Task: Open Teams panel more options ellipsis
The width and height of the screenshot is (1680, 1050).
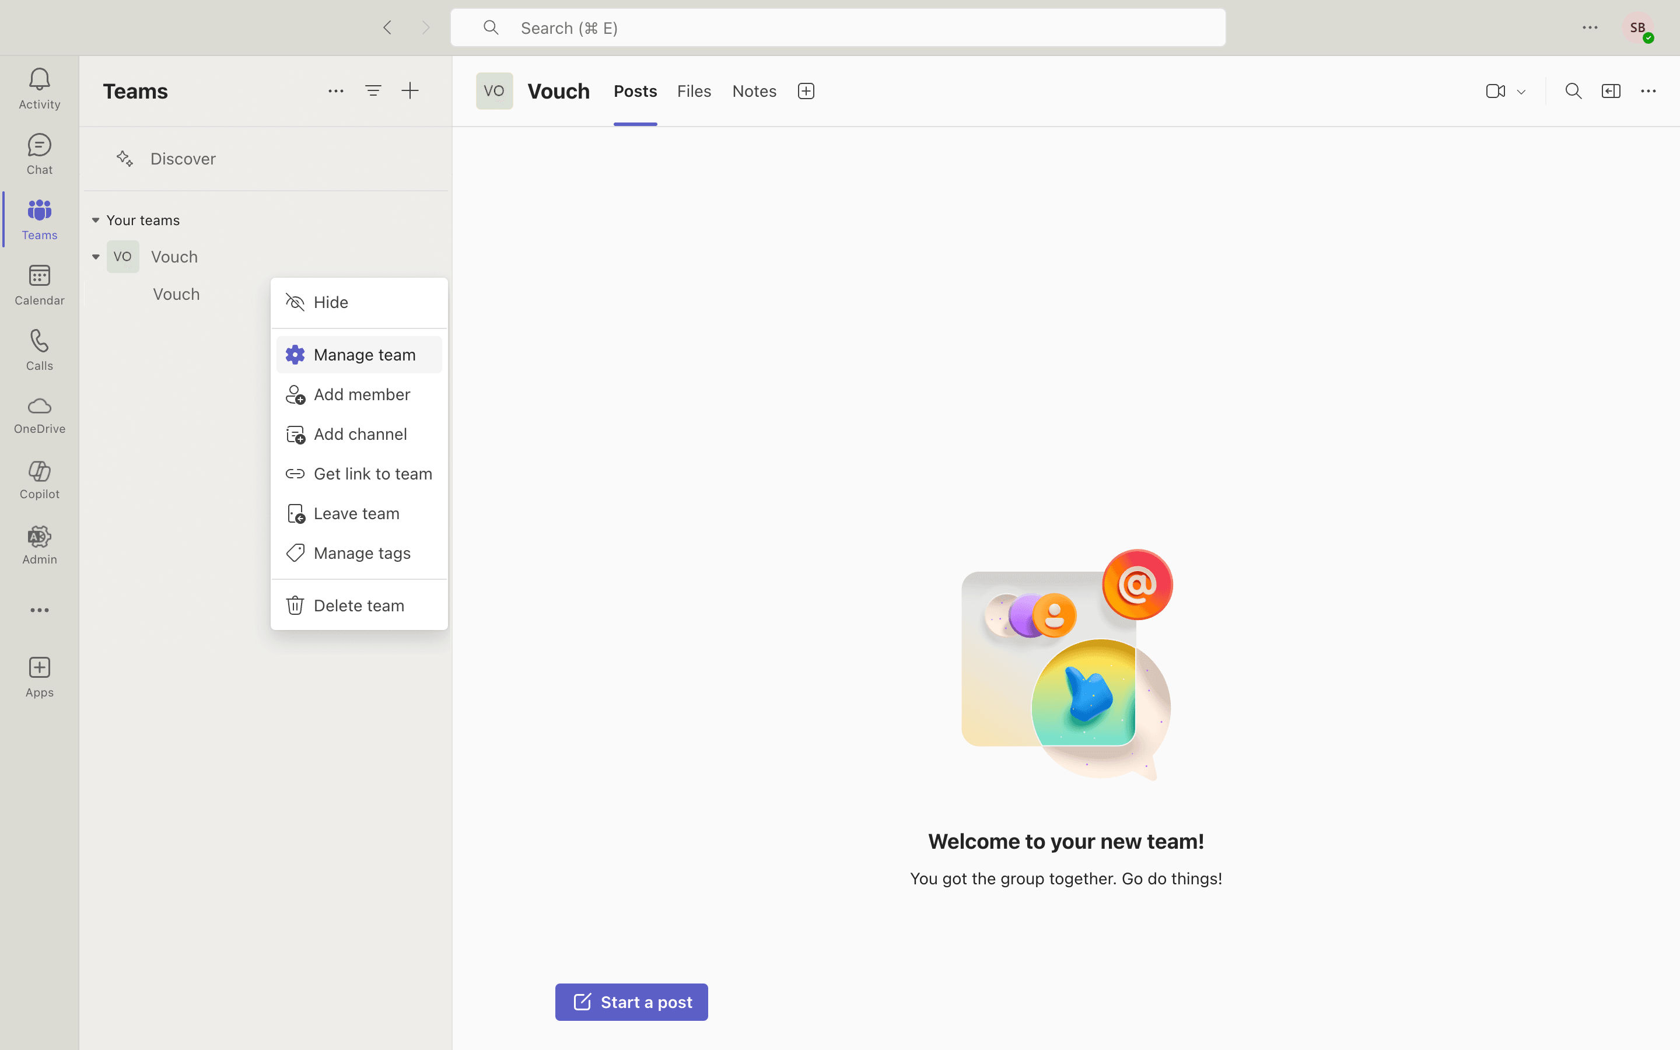Action: 336,91
